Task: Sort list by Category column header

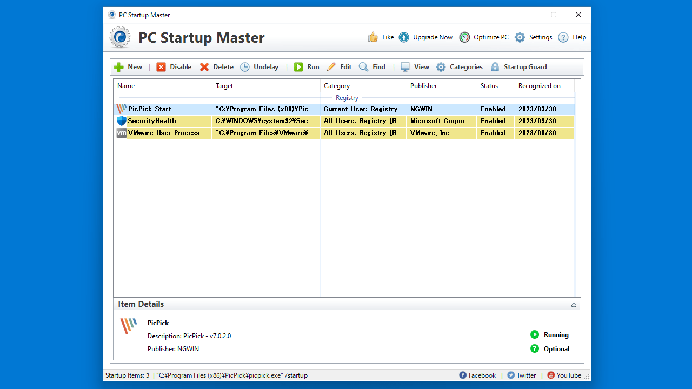Action: [x=363, y=86]
